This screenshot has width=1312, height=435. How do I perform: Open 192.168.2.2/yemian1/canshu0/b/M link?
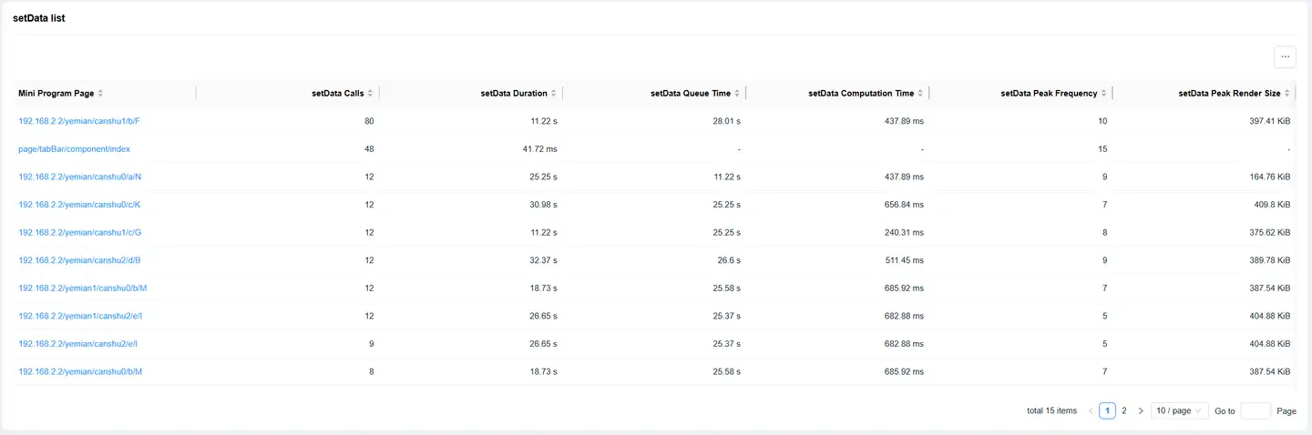pos(83,288)
